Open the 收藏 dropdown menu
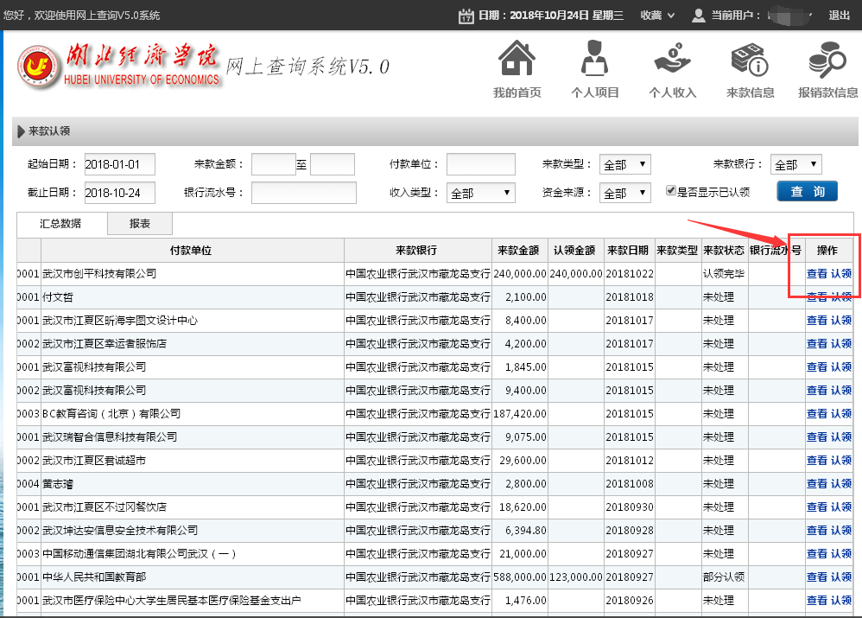 pos(657,16)
